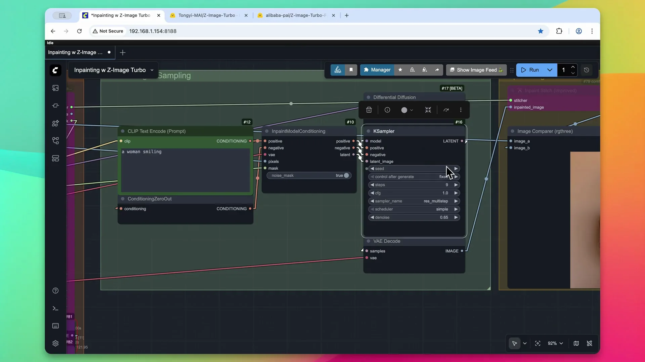The height and width of the screenshot is (362, 645).
Task: Switch to Tongyi-MAI/Z-Image-Turbo browser tab
Action: pyautogui.click(x=207, y=15)
